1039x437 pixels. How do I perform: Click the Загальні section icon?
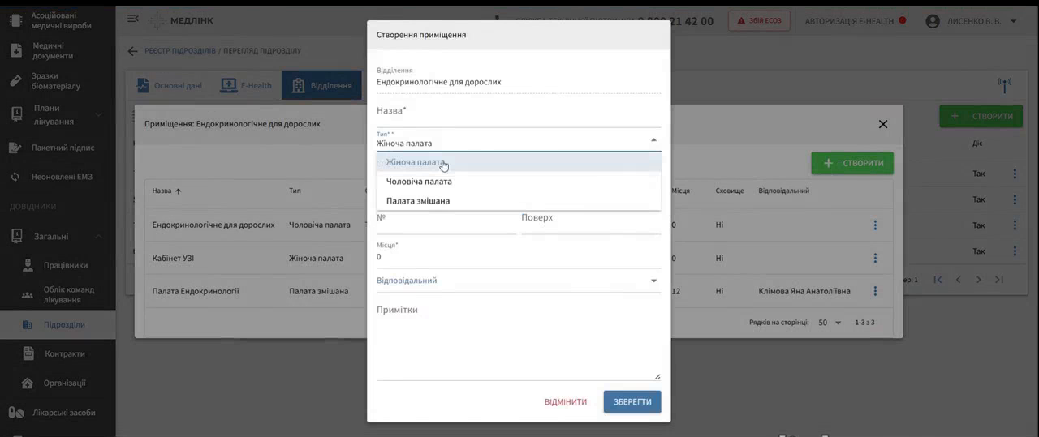click(15, 236)
